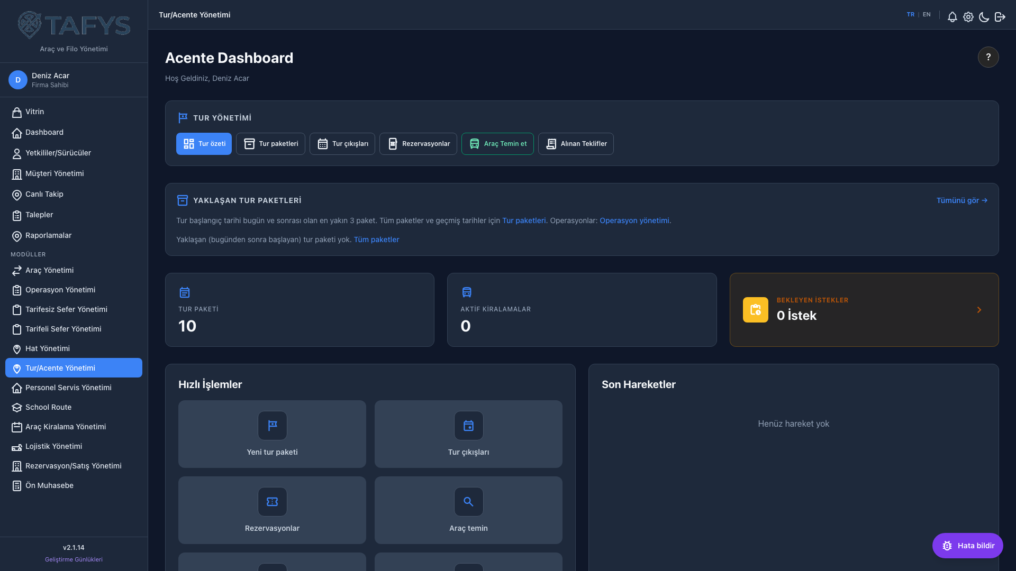1016x571 pixels.
Task: Open Yetkililer/Sürücüler sidebar item
Action: point(74,153)
